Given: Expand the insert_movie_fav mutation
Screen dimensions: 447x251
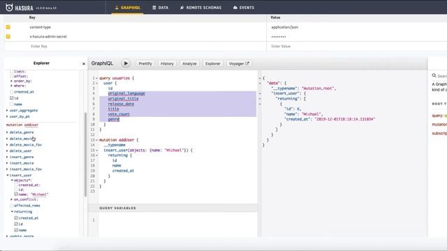Looking at the screenshot, I should tap(7, 169).
